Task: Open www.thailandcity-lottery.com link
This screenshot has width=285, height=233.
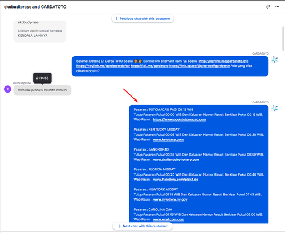Action: 176,160
